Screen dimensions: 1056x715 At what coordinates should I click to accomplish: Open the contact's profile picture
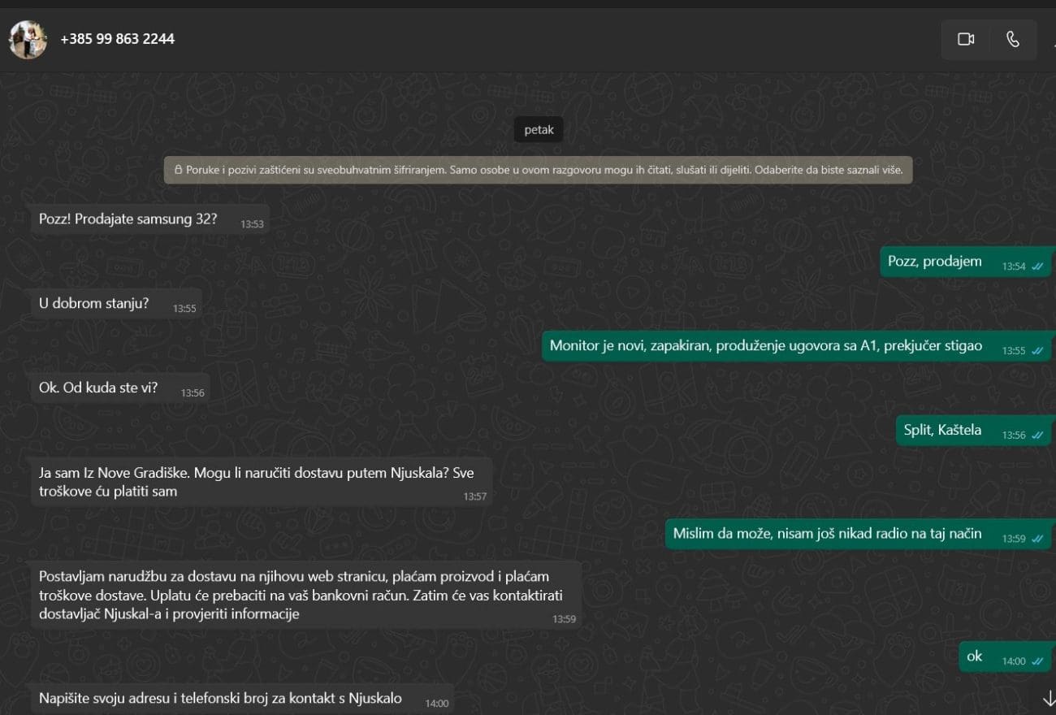click(28, 39)
